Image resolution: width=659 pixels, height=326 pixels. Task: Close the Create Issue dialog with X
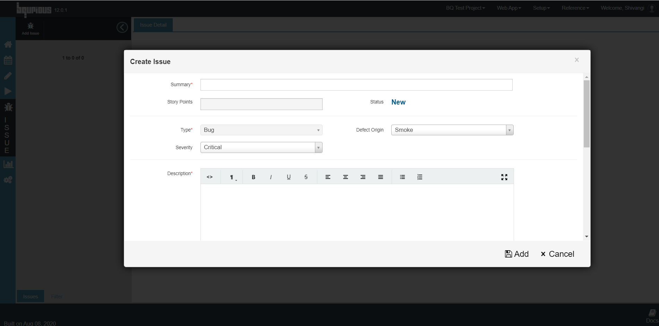tap(577, 60)
